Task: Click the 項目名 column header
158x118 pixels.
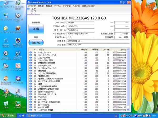Action: pos(57,50)
